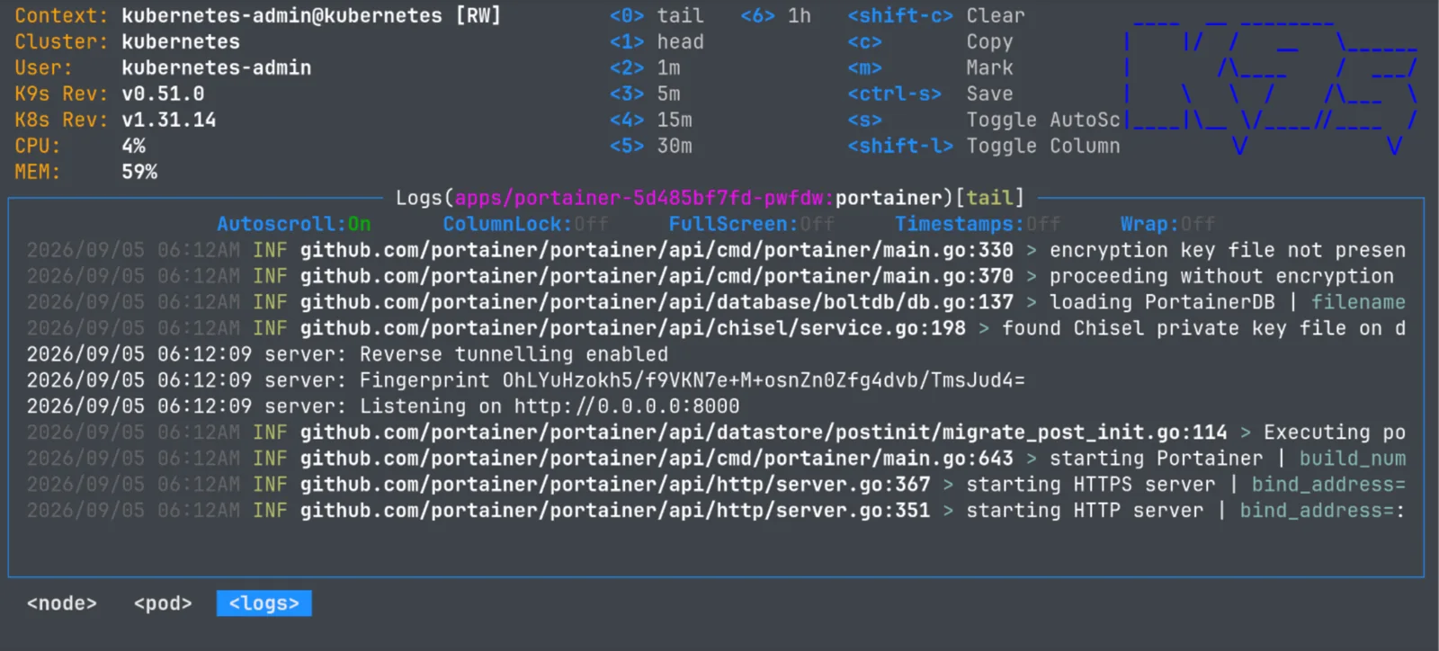1439x651 pixels.
Task: Click the <s> Toggle AutoScroll shortcut
Action: pos(984,120)
